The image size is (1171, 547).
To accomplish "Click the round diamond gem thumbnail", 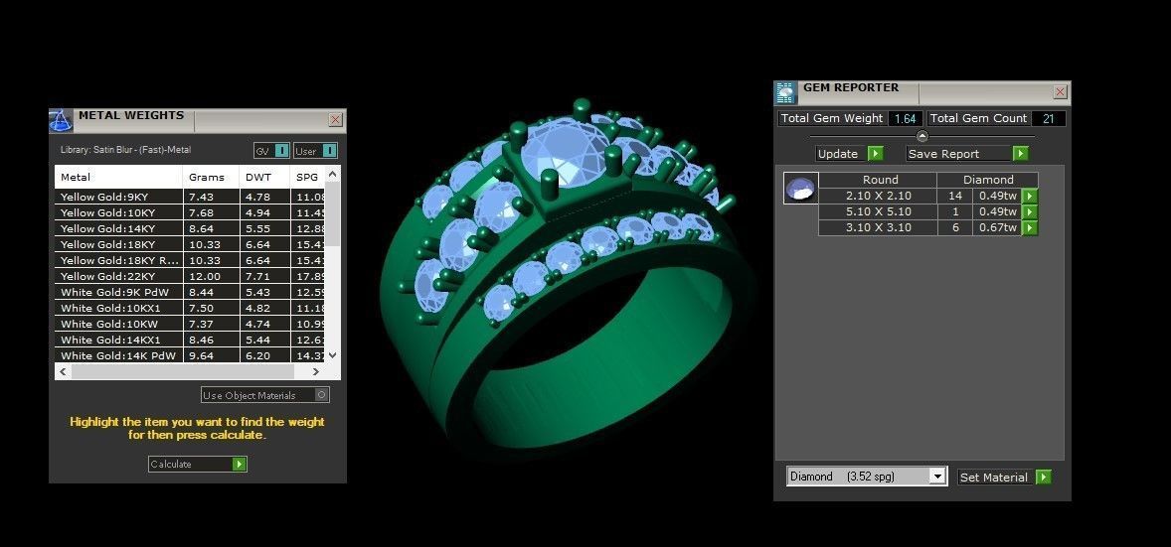I will (800, 188).
